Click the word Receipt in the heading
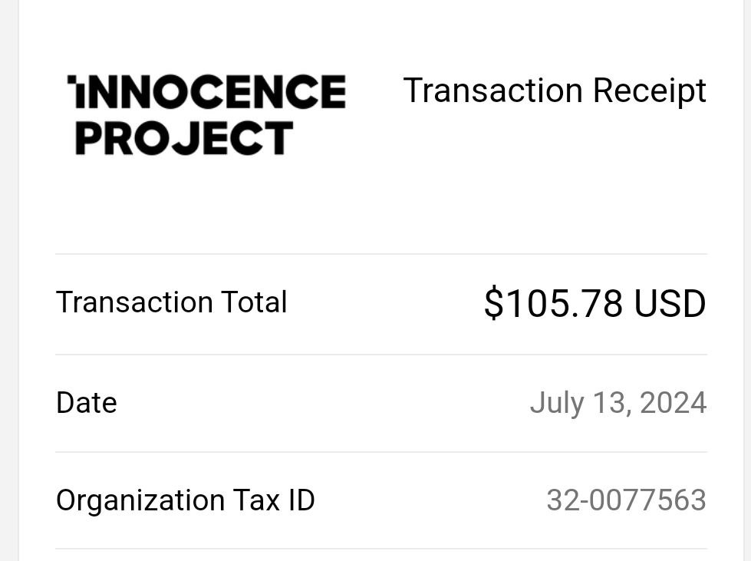 650,91
